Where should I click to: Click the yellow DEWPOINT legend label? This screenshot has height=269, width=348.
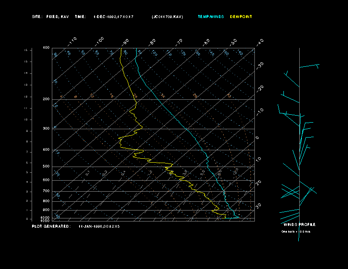coord(241,17)
